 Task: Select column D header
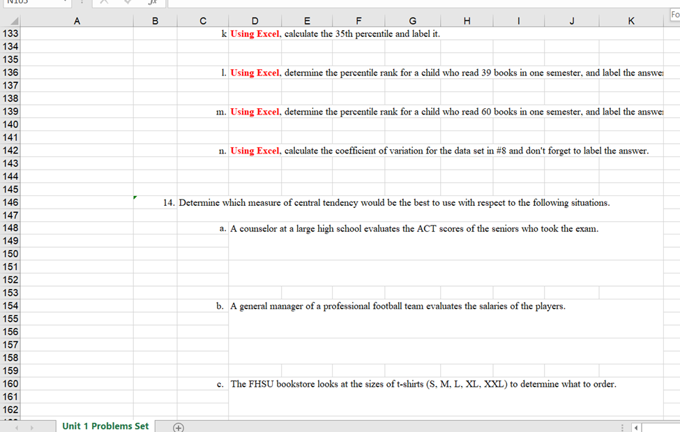click(255, 21)
